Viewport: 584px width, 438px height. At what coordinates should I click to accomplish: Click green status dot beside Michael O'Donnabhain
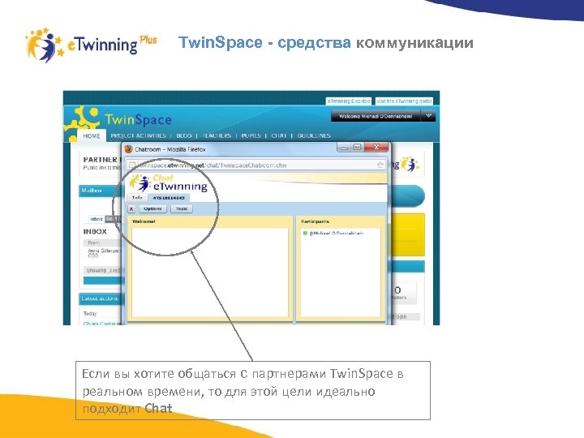point(305,233)
